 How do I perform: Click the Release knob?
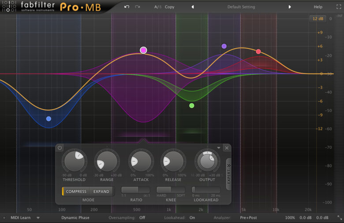[x=173, y=161]
